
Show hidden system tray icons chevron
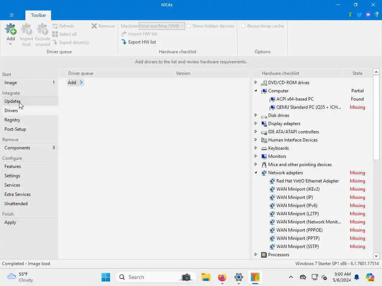pos(291,277)
